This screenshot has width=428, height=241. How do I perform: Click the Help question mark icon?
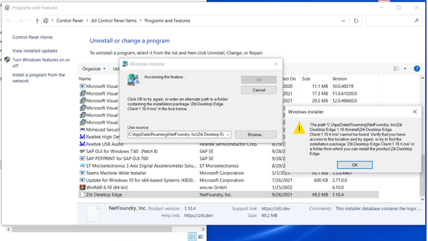(x=417, y=69)
